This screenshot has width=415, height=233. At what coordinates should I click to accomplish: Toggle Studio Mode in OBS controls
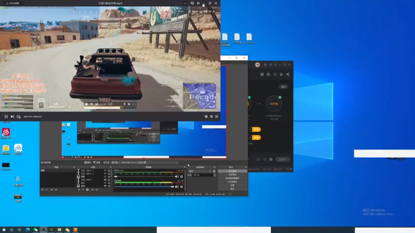click(x=232, y=182)
